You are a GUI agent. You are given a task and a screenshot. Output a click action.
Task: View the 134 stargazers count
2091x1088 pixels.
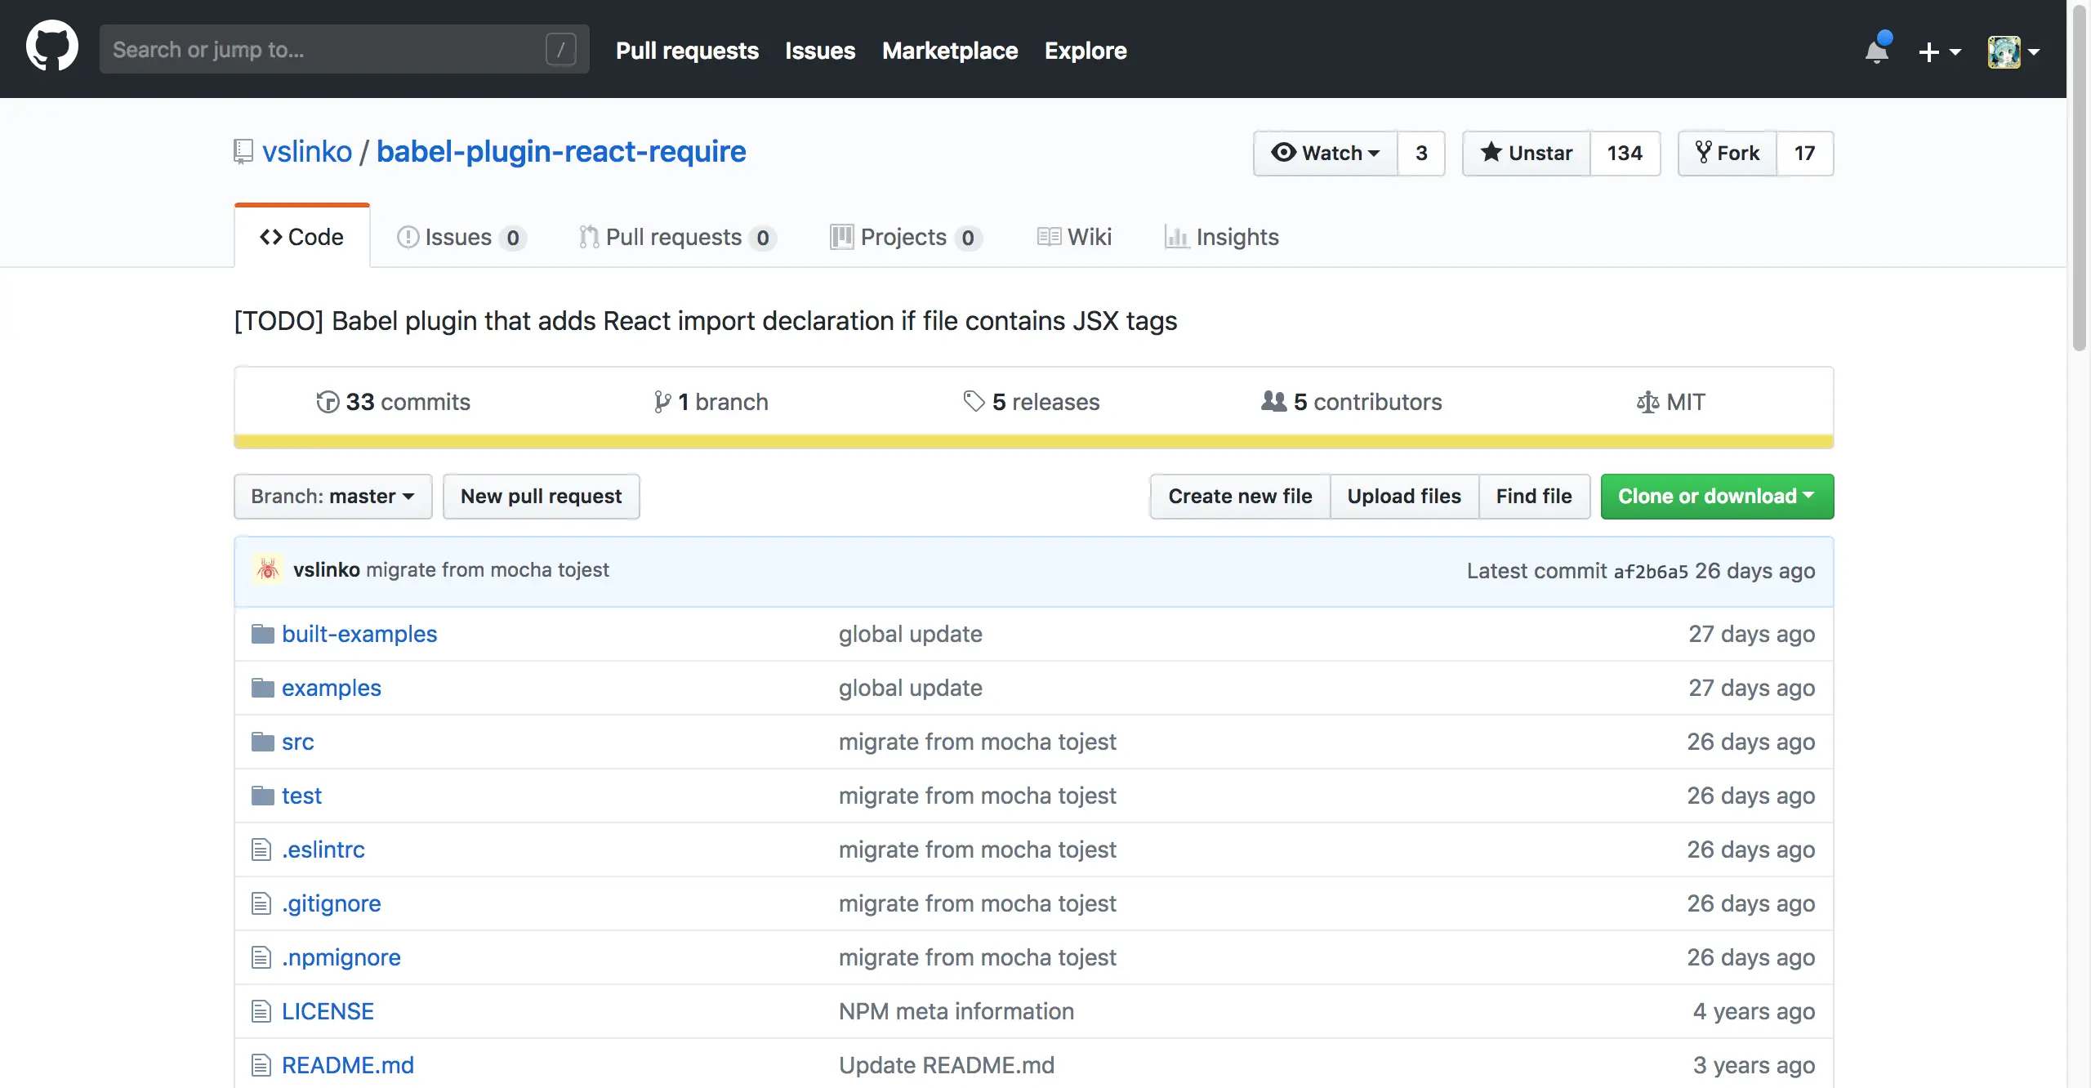click(1625, 153)
